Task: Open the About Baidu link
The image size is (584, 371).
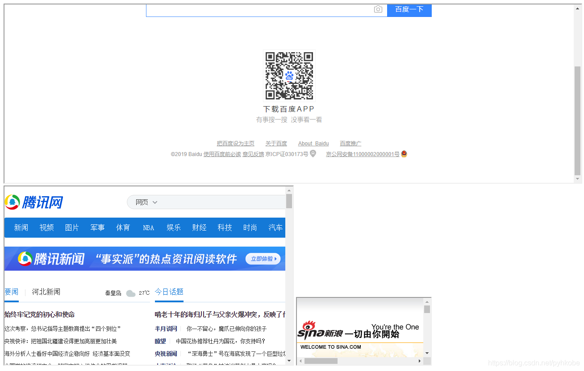Action: (x=313, y=144)
